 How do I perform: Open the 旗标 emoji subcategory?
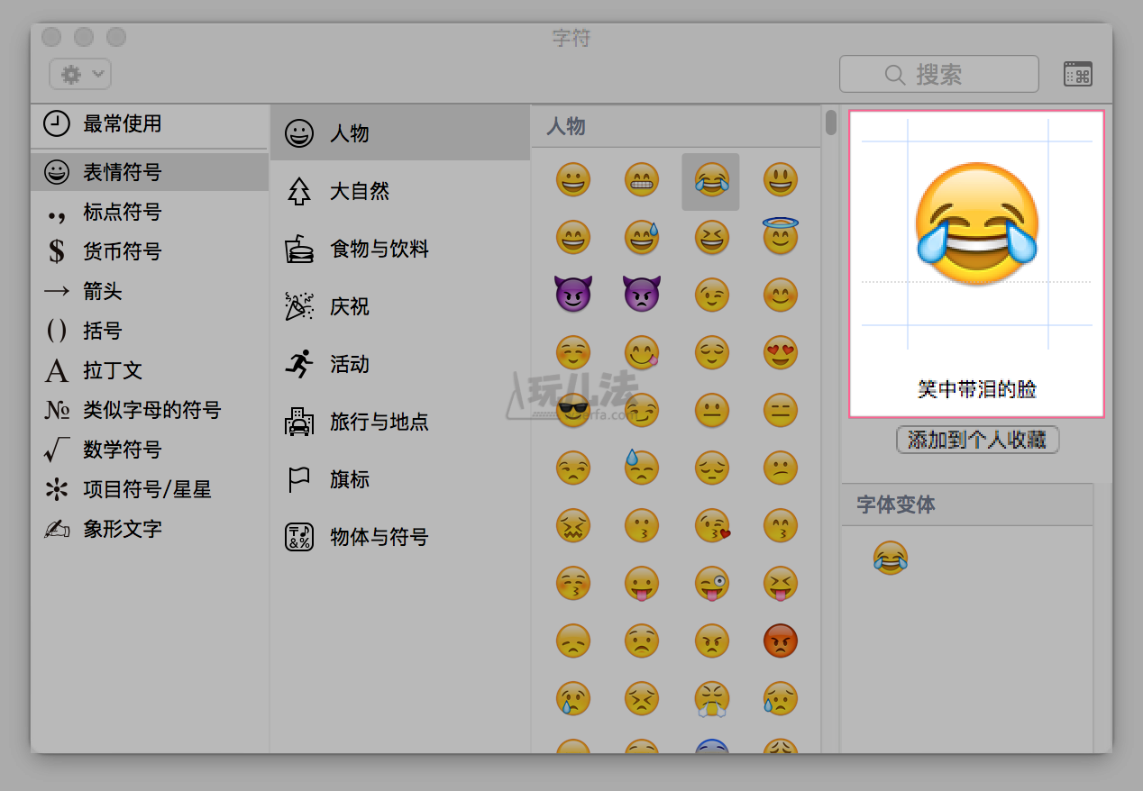coord(400,479)
